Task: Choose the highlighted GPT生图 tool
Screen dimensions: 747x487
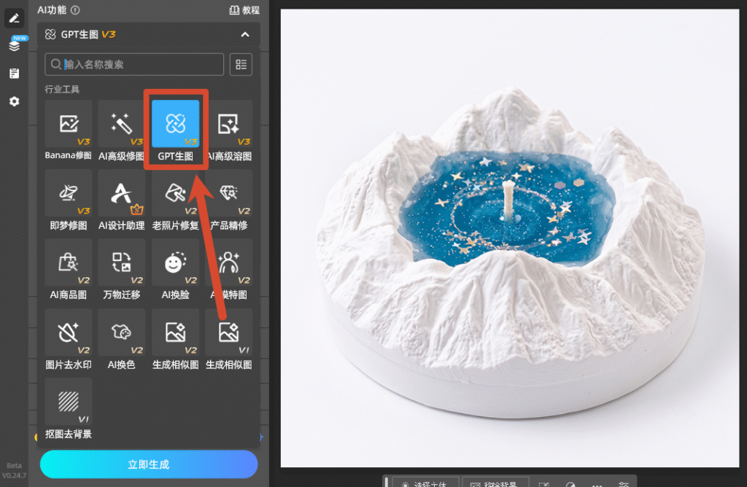Action: [x=175, y=130]
